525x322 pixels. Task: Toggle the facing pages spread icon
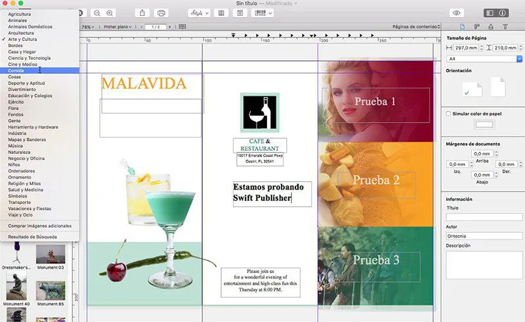(x=182, y=26)
